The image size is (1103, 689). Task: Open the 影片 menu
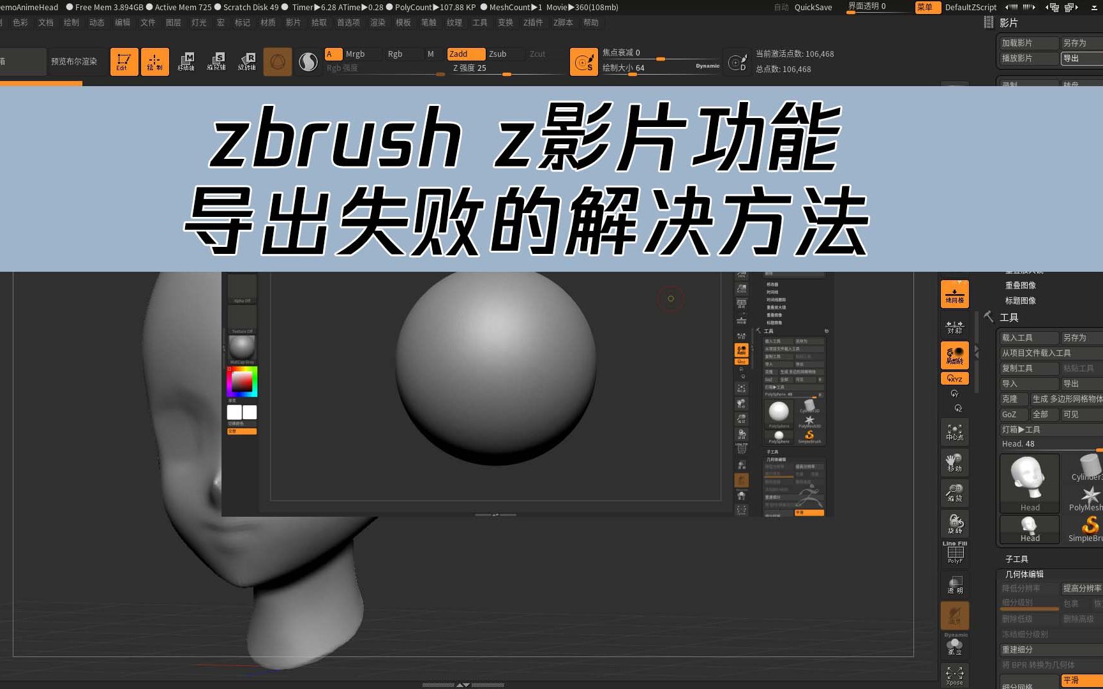(293, 22)
